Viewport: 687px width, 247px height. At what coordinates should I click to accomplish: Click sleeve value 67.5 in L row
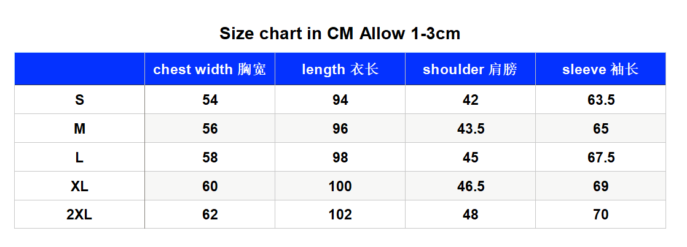click(601, 158)
